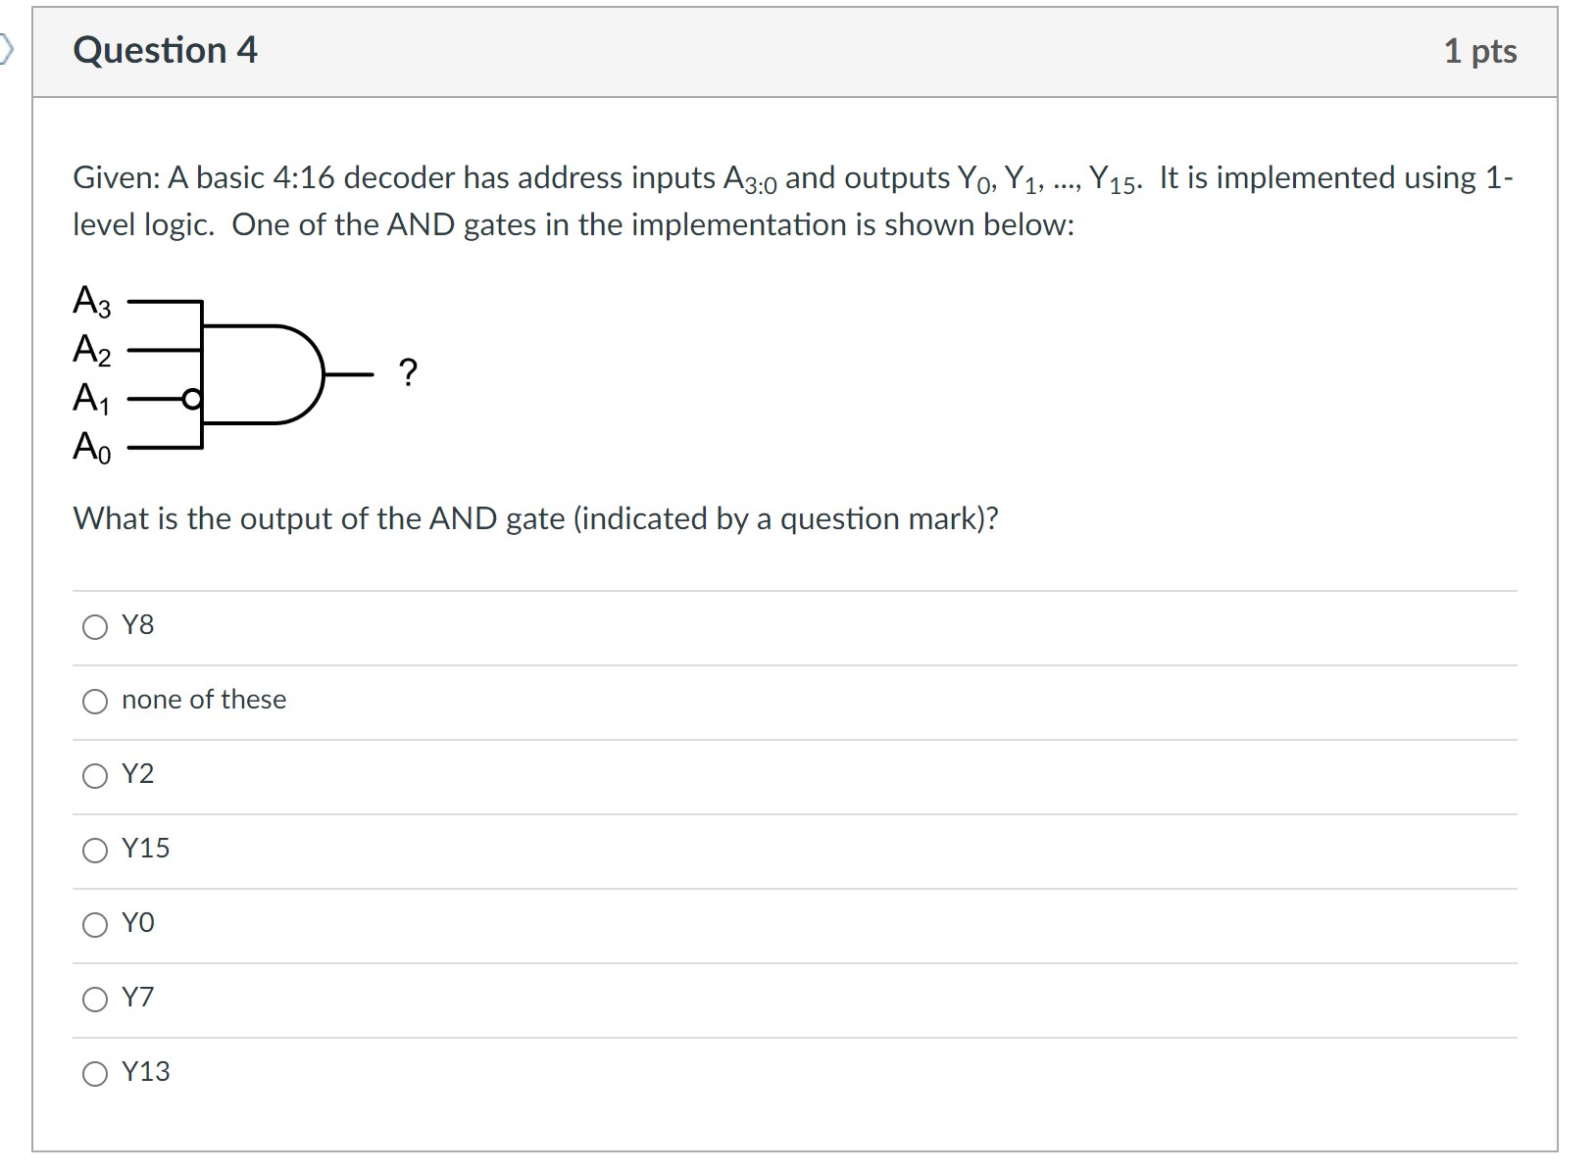Click the 'none of these' text label
Image resolution: width=1595 pixels, height=1172 pixels.
tap(203, 700)
